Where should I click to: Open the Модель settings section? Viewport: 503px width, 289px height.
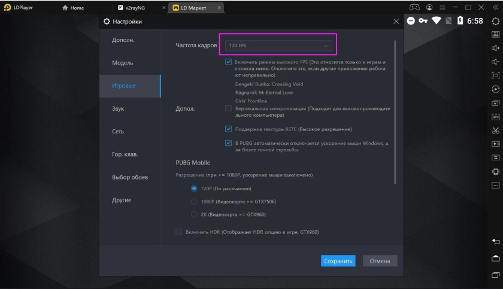pyautogui.click(x=130, y=63)
